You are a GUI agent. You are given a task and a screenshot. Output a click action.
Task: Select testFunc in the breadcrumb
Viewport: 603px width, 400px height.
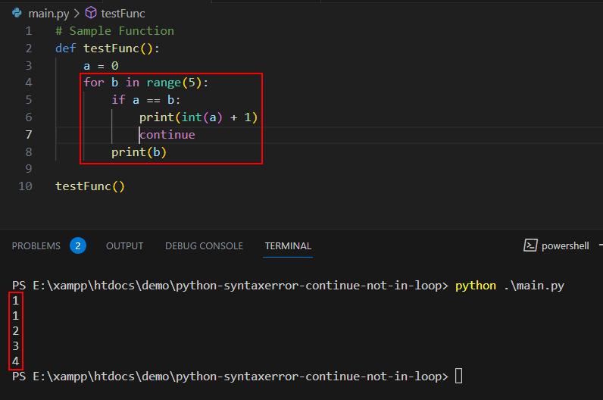click(123, 14)
